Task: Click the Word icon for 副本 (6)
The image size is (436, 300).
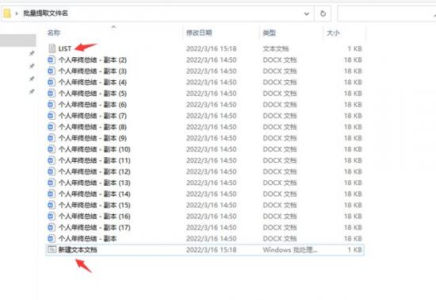Action: pyautogui.click(x=52, y=104)
